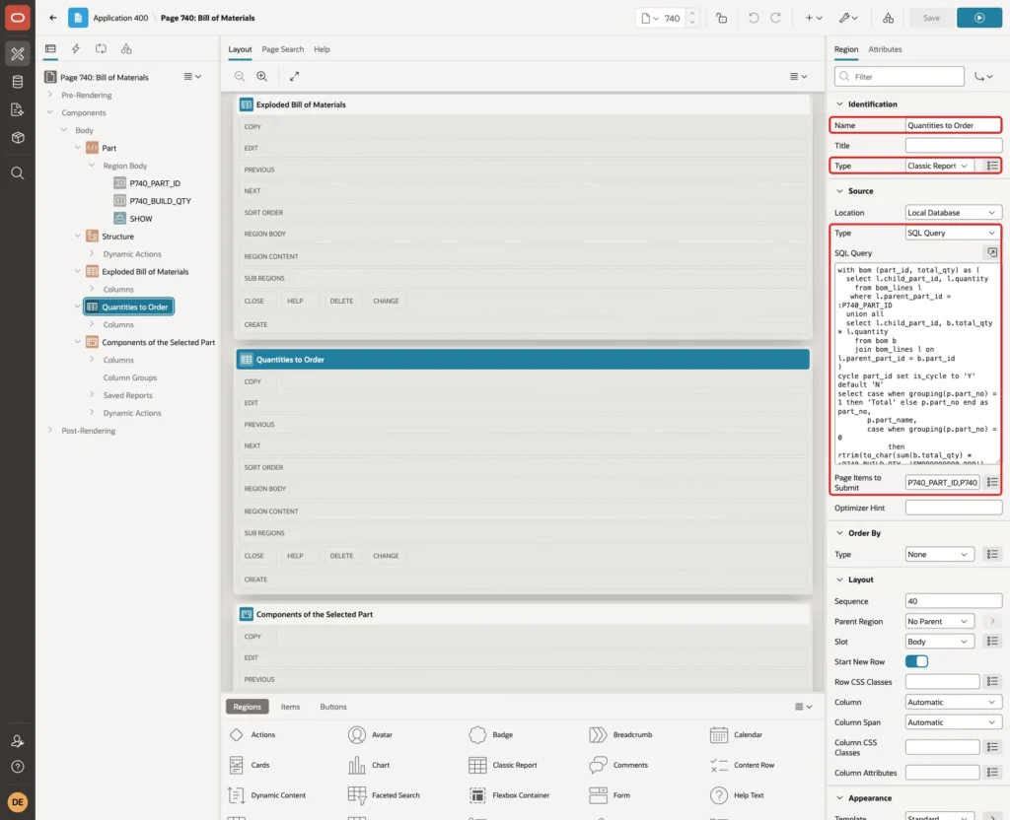The height and width of the screenshot is (820, 1010).
Task: Click the Filter properties search field
Action: [x=900, y=77]
